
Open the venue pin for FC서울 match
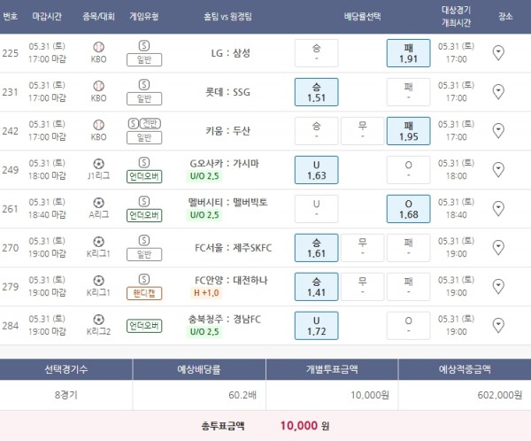tap(497, 247)
